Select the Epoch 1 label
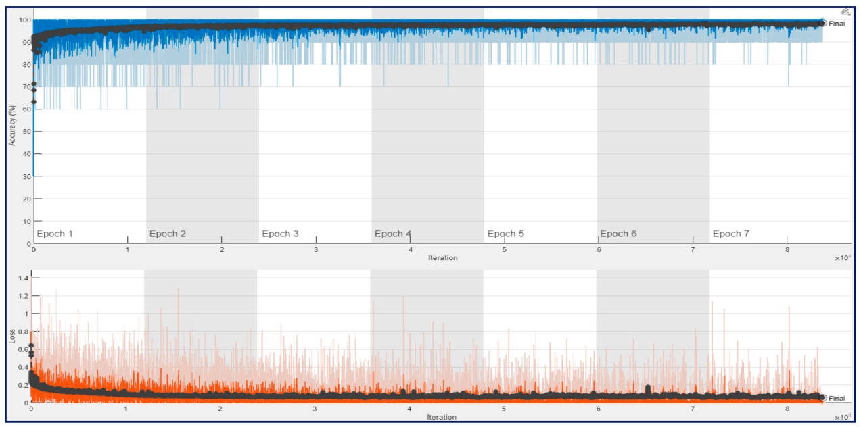Screen dimensions: 861x427 click(x=55, y=233)
